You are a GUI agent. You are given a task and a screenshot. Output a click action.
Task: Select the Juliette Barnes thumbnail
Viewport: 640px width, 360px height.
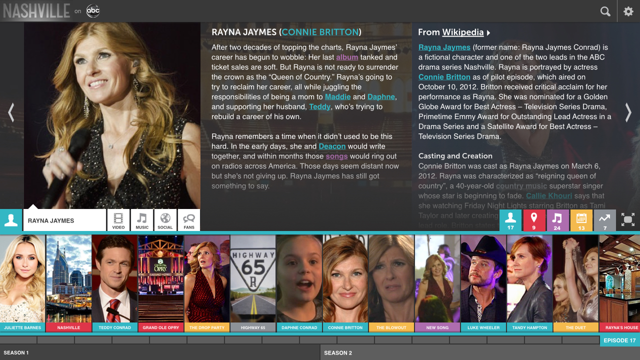pos(22,283)
